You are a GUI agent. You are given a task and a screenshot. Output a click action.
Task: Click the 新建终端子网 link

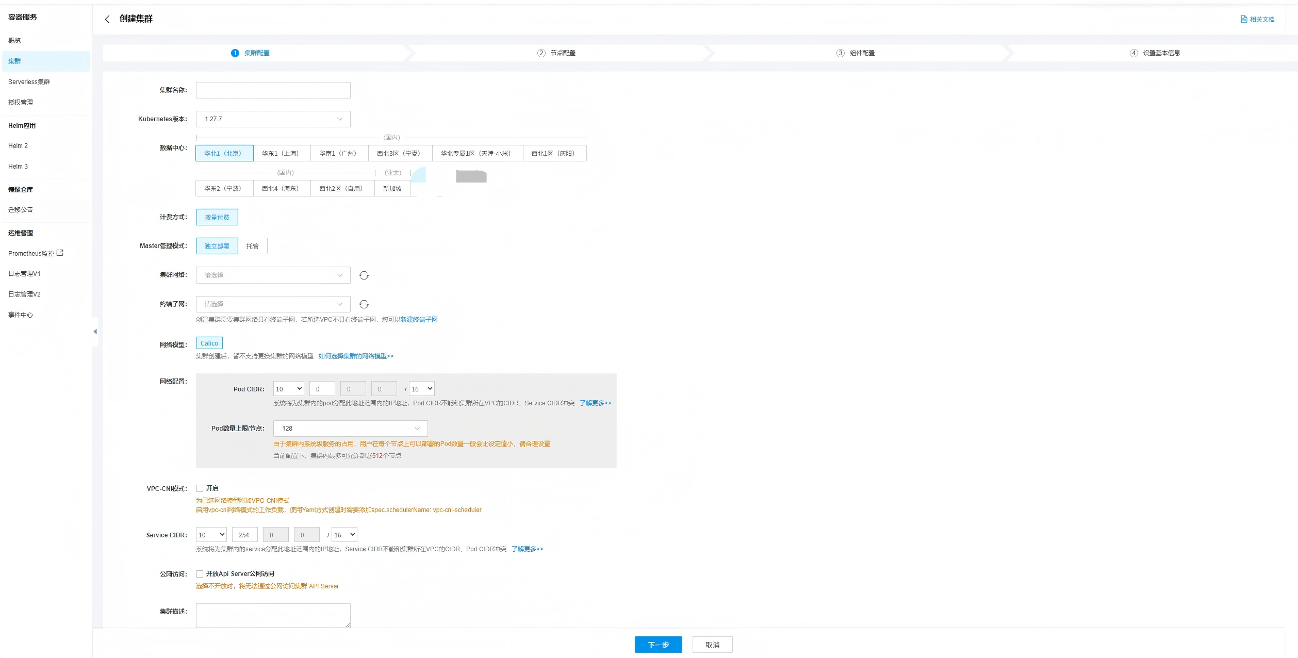419,320
